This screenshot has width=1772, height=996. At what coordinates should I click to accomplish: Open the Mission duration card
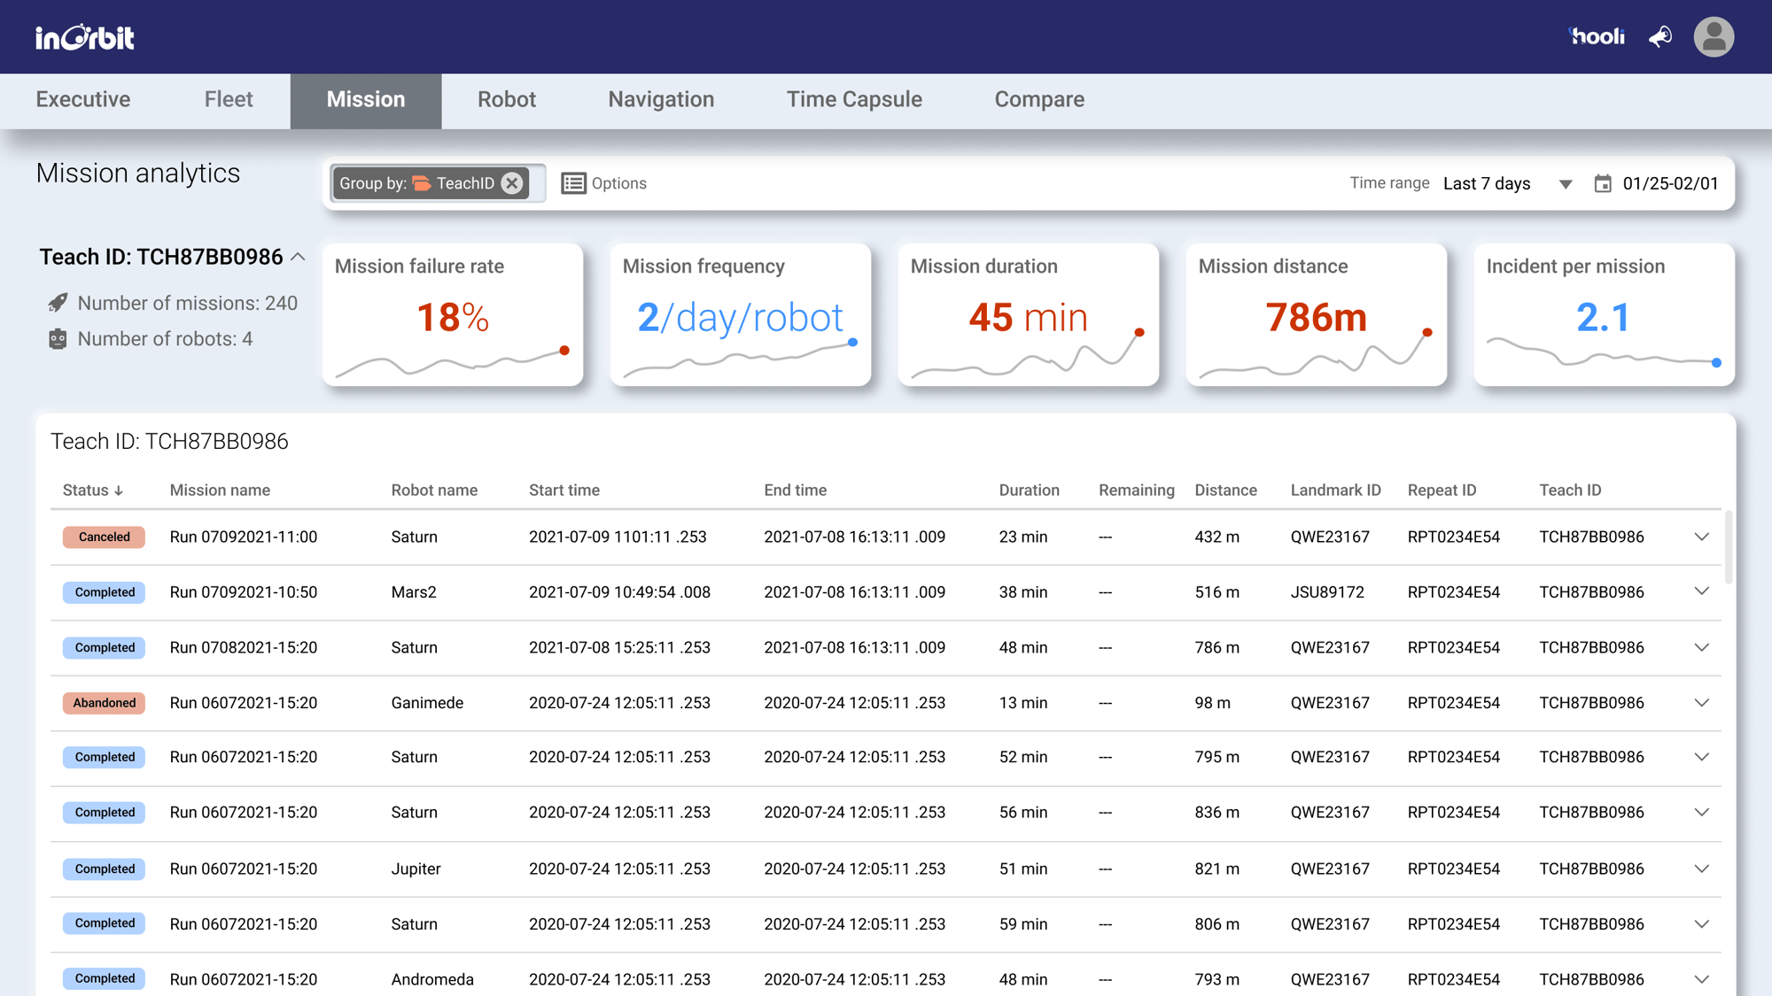coord(1029,314)
